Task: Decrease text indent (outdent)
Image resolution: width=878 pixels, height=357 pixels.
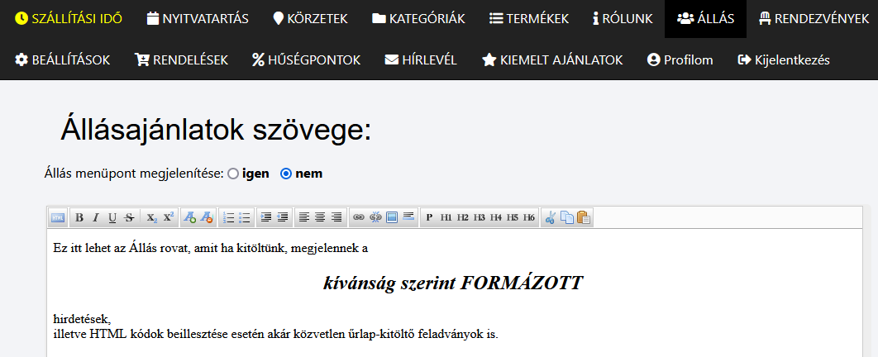Action: tap(283, 217)
